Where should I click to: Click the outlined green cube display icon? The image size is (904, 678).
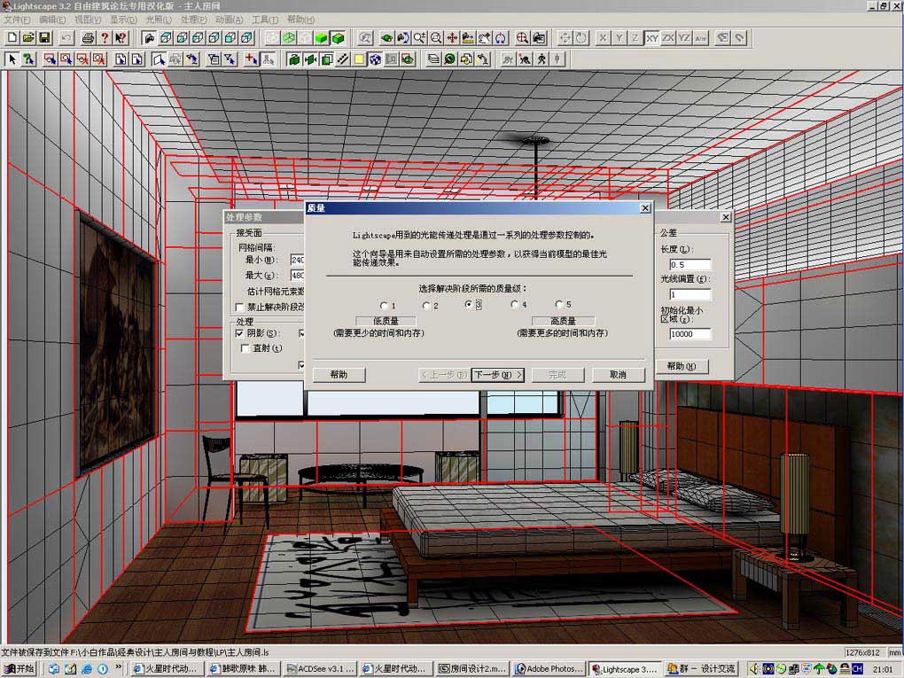[338, 38]
